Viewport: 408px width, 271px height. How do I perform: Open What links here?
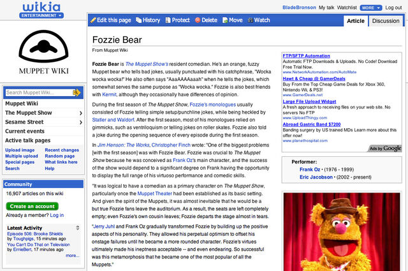pos(61,162)
